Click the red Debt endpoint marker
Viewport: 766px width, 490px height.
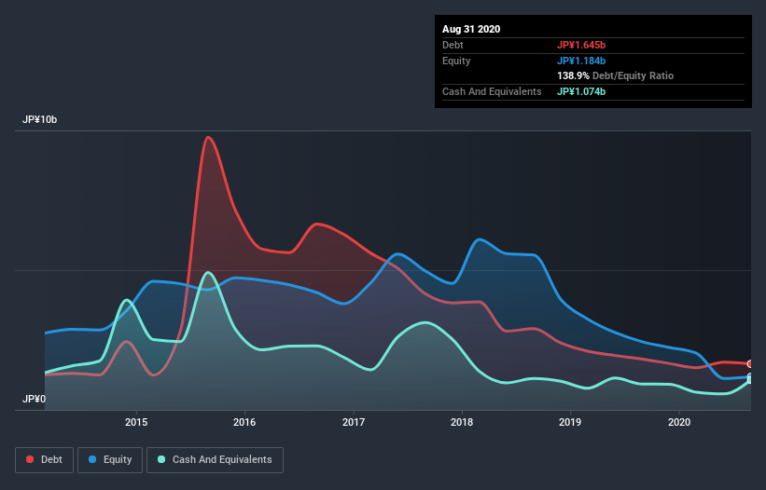click(x=750, y=363)
